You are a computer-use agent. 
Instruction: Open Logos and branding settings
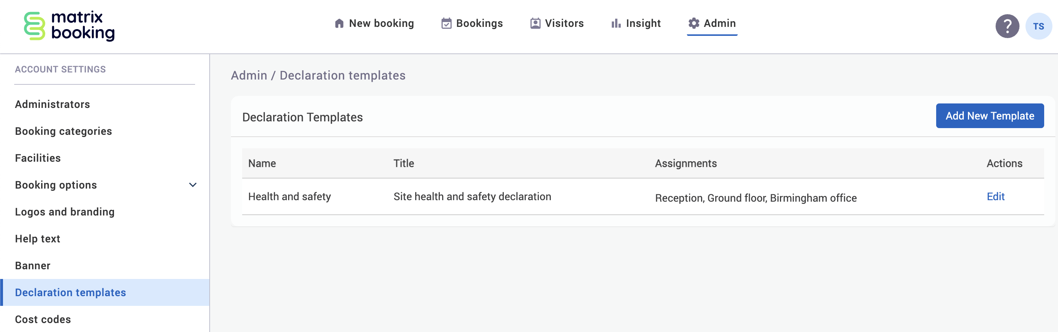pos(65,212)
